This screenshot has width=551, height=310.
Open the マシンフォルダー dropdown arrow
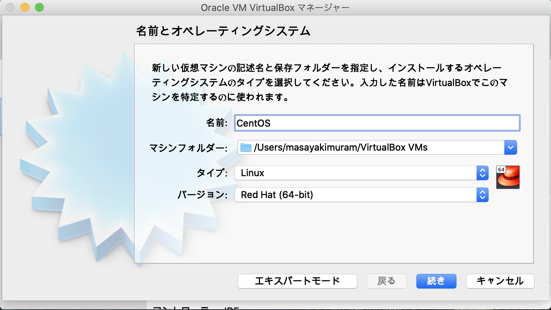pyautogui.click(x=510, y=147)
